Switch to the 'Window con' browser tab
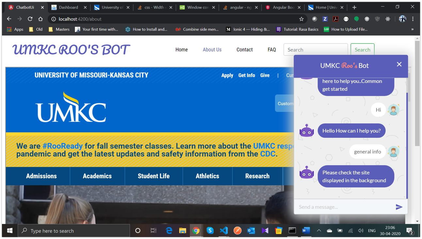Viewport: 422px width, 239px height. [197, 7]
